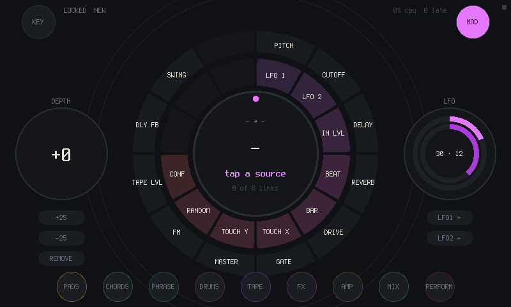
Task: Open the KEY round button
Action: (x=38, y=22)
